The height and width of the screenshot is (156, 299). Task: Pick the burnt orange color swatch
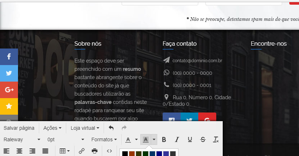[132, 154]
